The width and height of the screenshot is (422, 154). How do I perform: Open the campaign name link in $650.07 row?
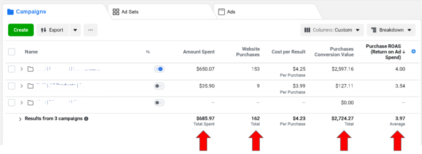pos(68,69)
